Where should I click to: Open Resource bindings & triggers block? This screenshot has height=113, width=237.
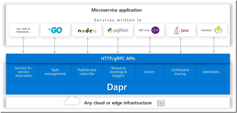click(x=118, y=72)
